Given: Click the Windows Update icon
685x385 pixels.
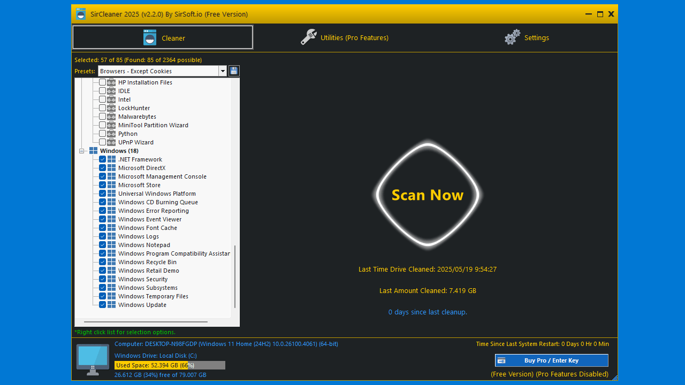Looking at the screenshot, I should click(111, 305).
